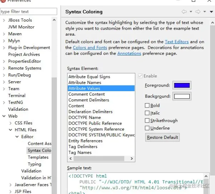Expand the Team tree node
Viewport: 215px width, 194px height.
coord(4,89)
